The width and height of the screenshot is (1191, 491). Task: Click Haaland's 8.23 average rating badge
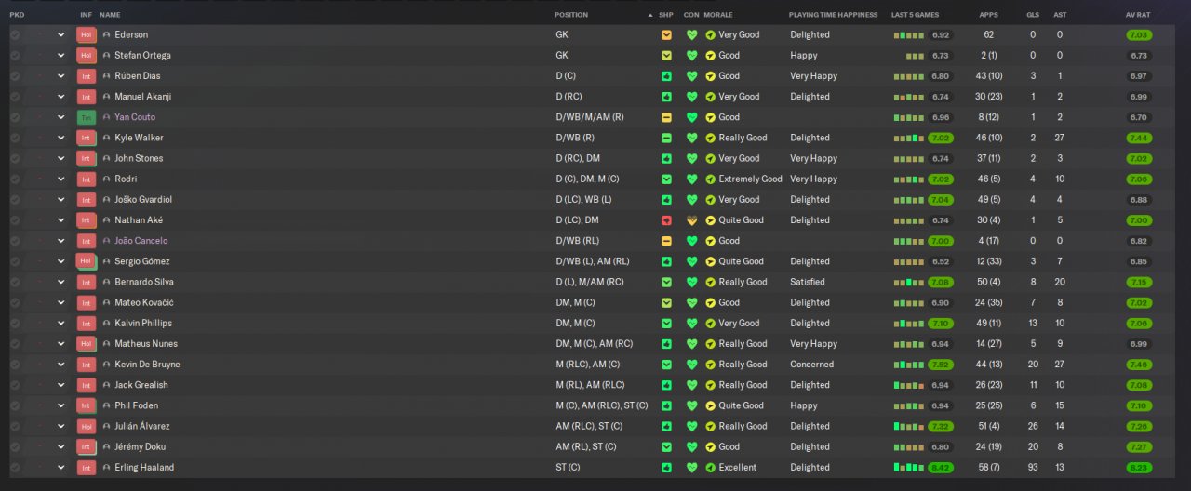1139,468
